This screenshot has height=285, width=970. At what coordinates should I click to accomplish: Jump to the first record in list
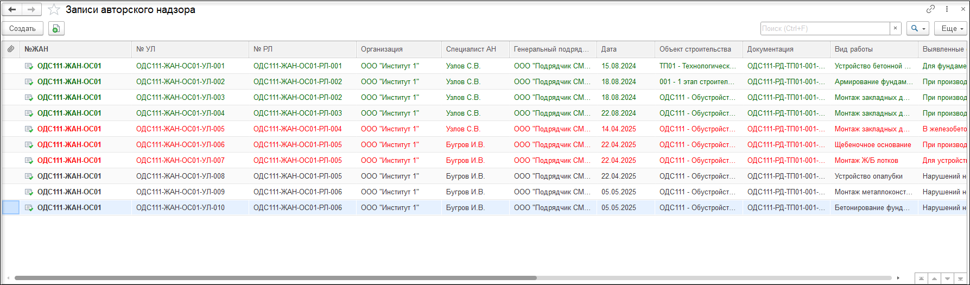[x=921, y=278]
